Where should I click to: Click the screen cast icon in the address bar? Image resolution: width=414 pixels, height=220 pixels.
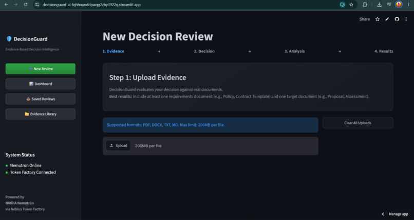point(343,5)
